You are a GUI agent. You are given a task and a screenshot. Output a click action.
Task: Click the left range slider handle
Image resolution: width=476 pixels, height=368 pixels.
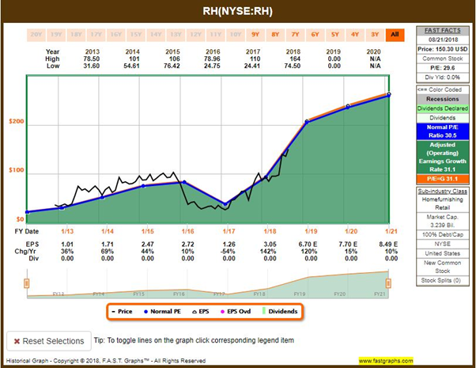point(26,283)
